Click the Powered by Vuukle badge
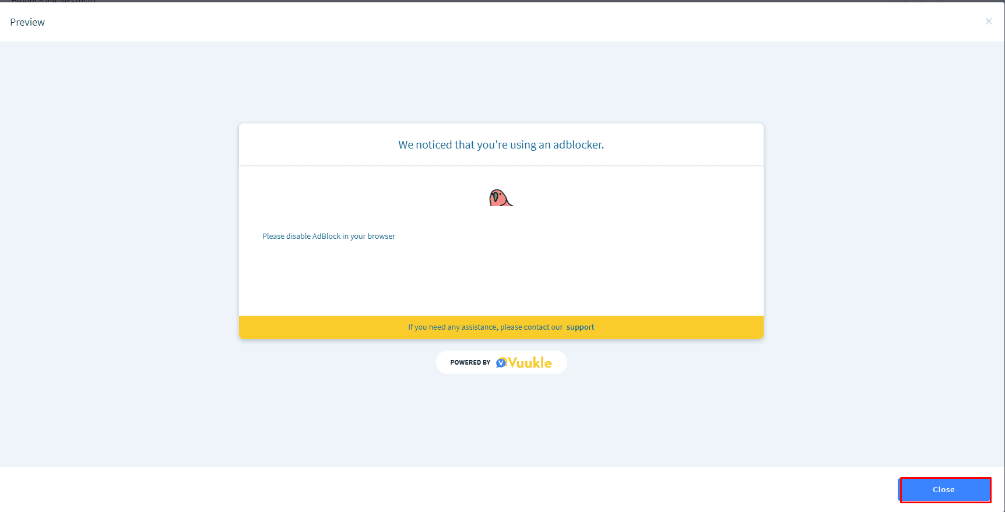The height and width of the screenshot is (512, 1005). 501,362
